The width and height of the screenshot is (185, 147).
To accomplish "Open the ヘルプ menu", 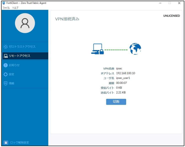I will (x=15, y=8).
